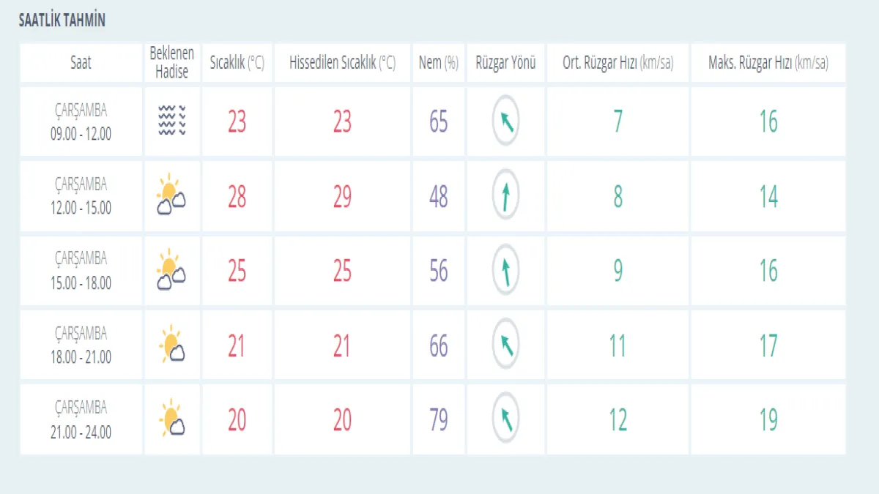Image resolution: width=879 pixels, height=494 pixels.
Task: Click the weather icon for 15.00 - 18.00
Action: pyautogui.click(x=171, y=270)
